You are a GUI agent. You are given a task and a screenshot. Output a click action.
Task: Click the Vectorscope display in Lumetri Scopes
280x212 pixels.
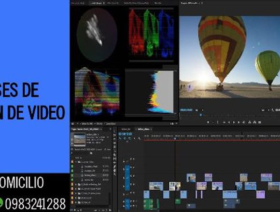click(97, 35)
